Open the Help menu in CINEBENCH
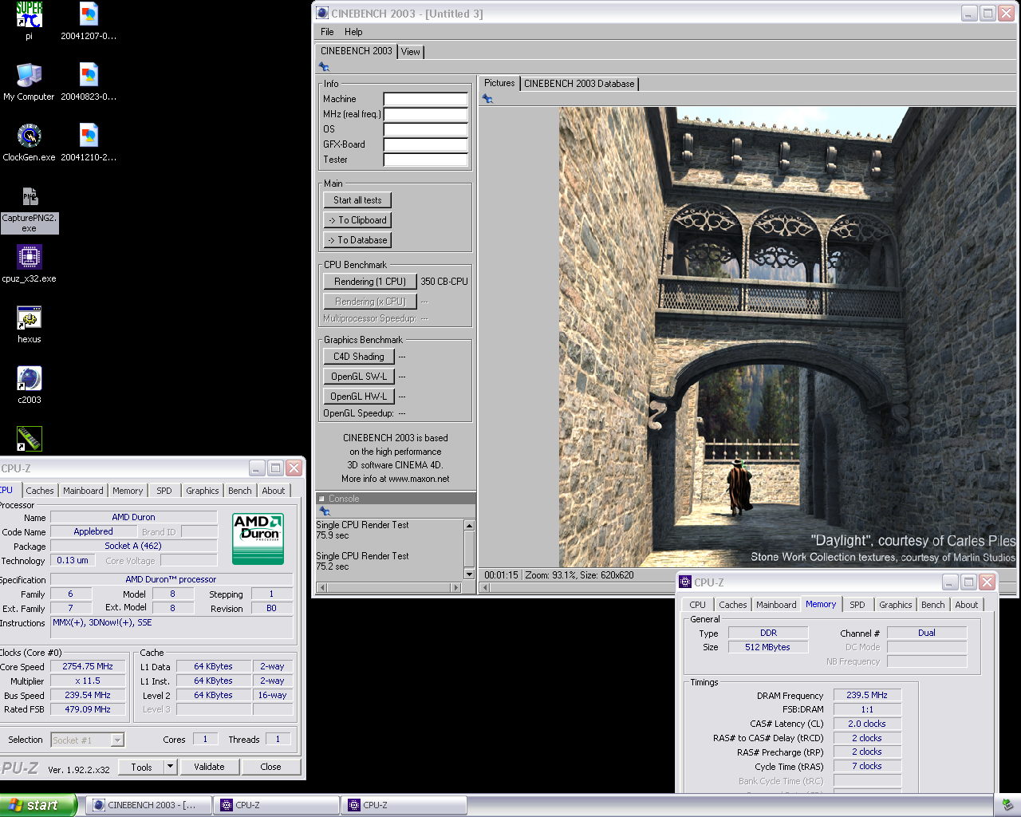The height and width of the screenshot is (817, 1021). point(353,32)
